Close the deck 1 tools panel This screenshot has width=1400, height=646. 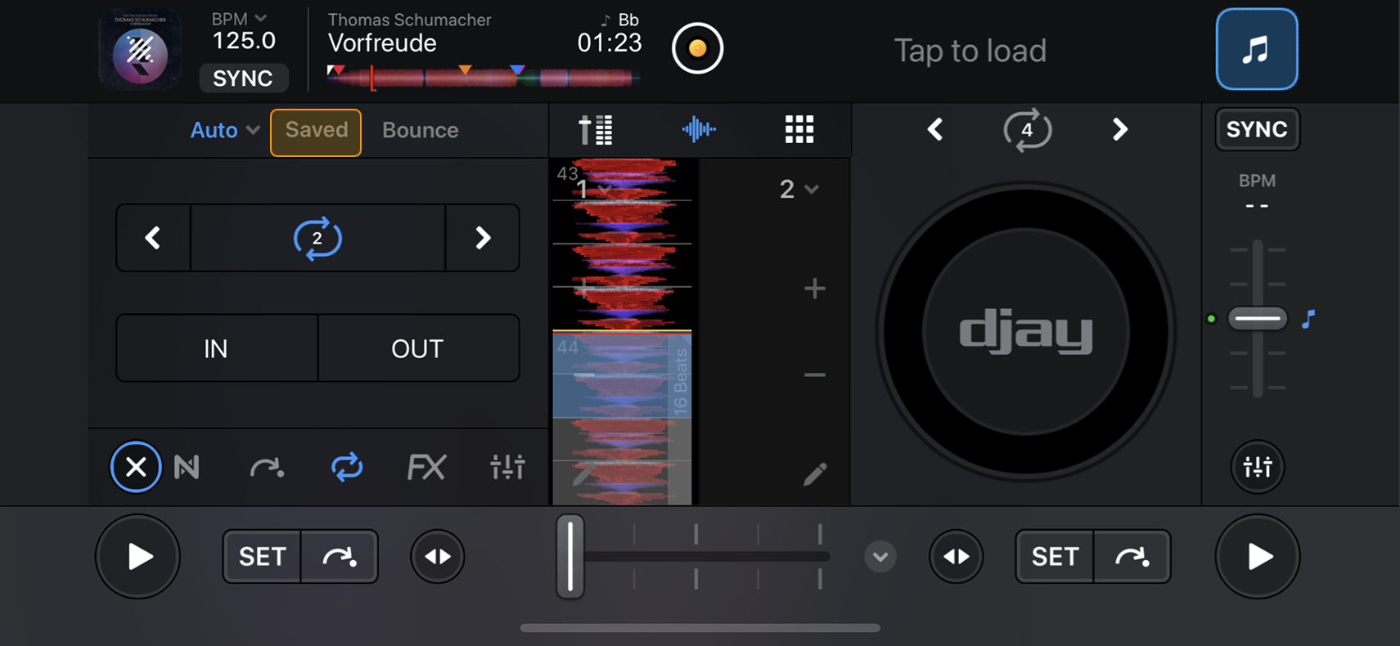[x=136, y=467]
